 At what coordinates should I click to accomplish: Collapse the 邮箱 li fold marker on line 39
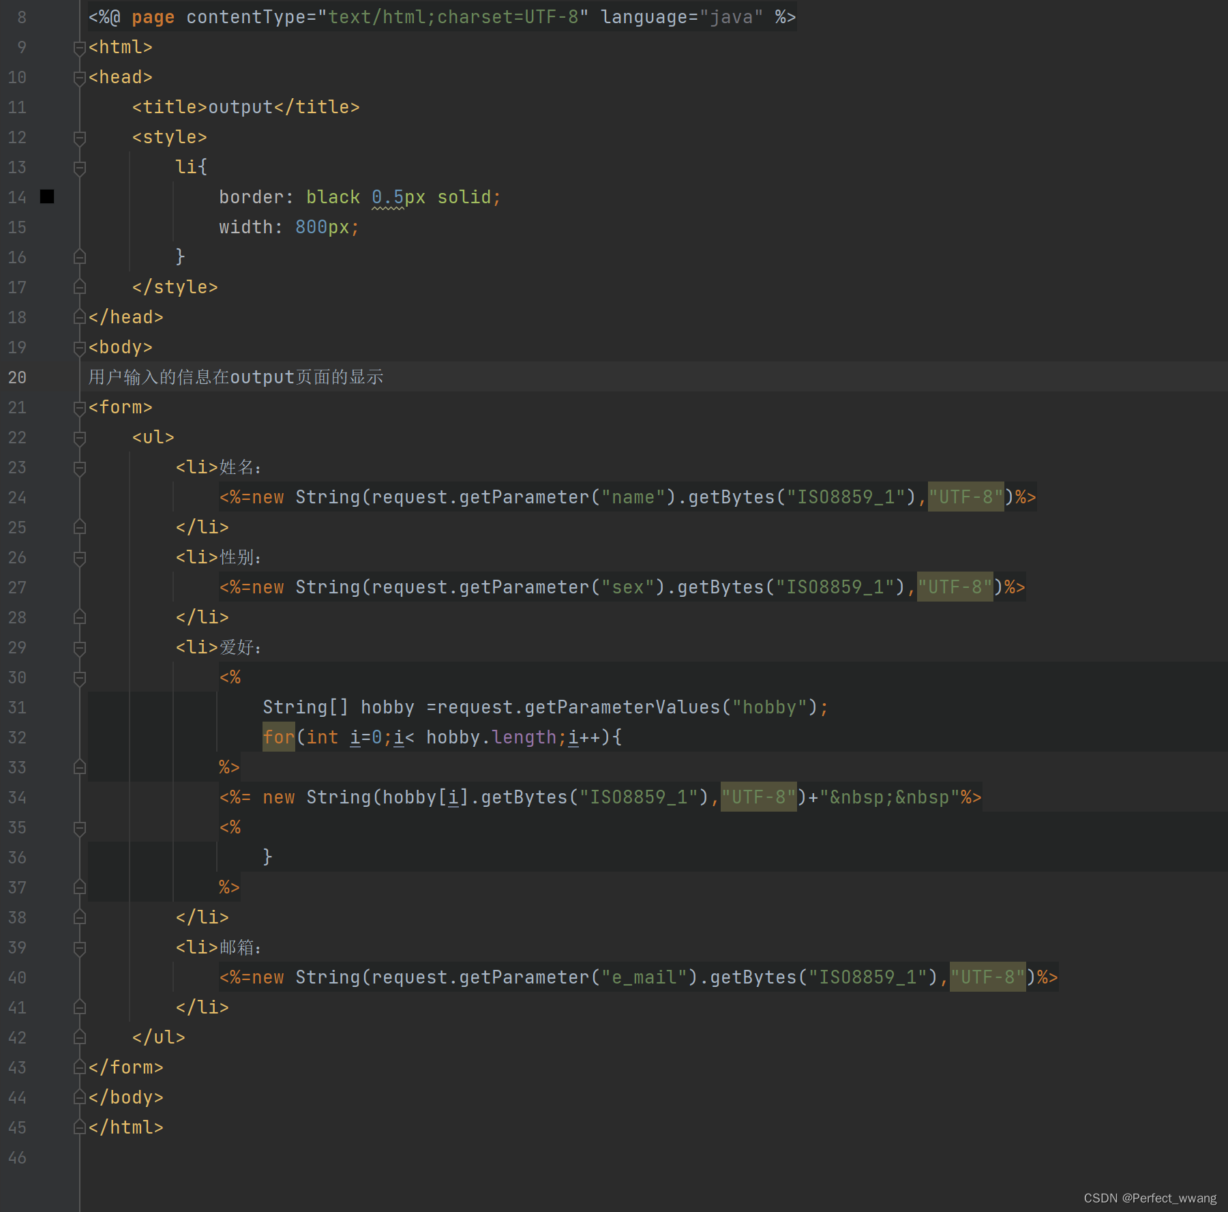79,948
